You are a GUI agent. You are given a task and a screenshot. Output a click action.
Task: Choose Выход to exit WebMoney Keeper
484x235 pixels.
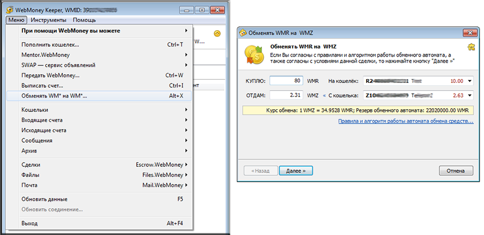pyautogui.click(x=99, y=223)
